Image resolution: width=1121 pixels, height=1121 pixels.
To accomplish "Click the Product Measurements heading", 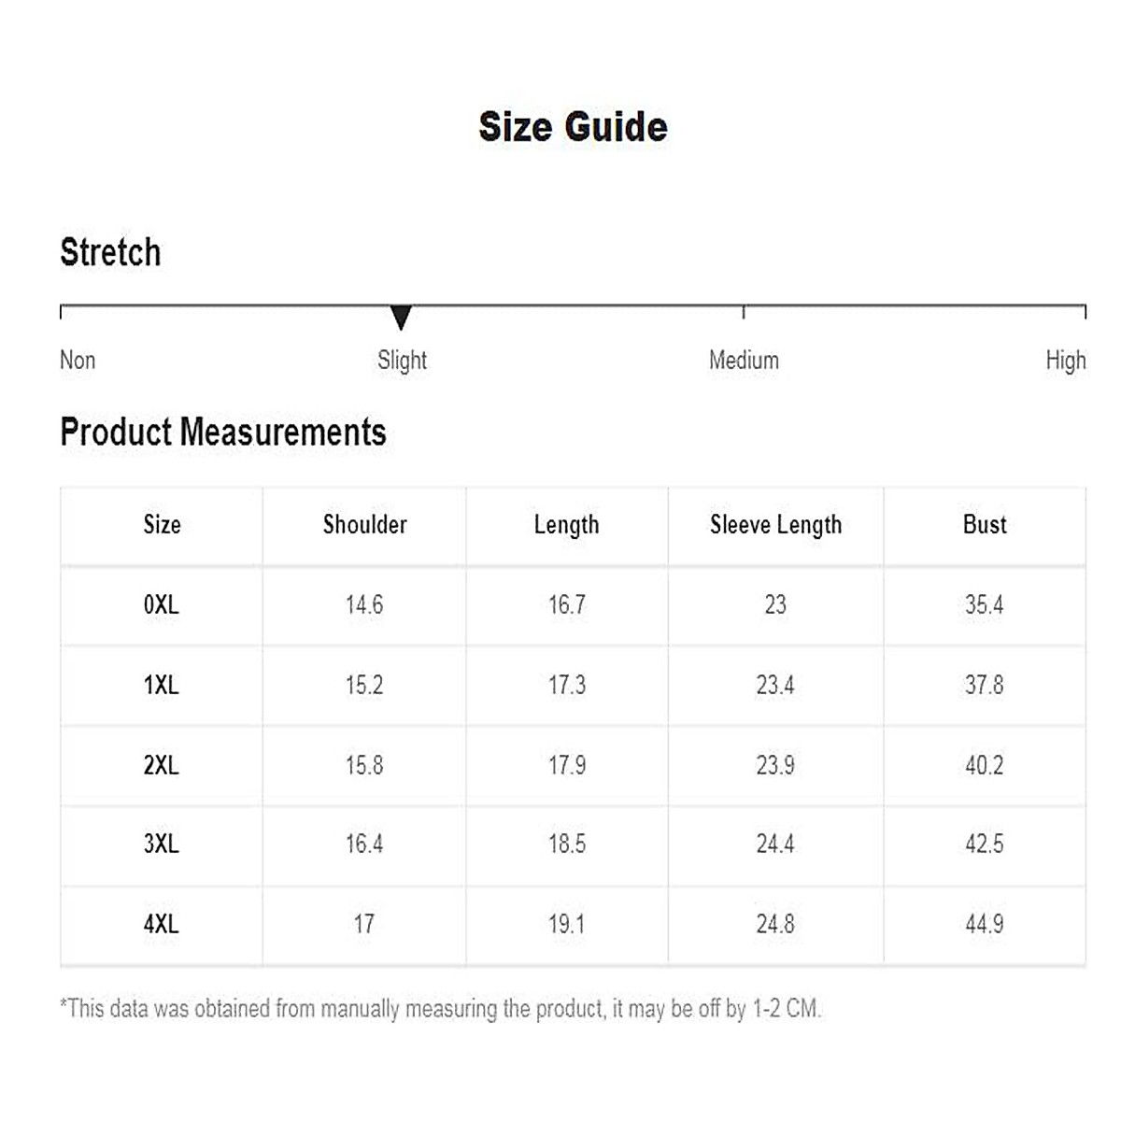I will click(x=223, y=433).
